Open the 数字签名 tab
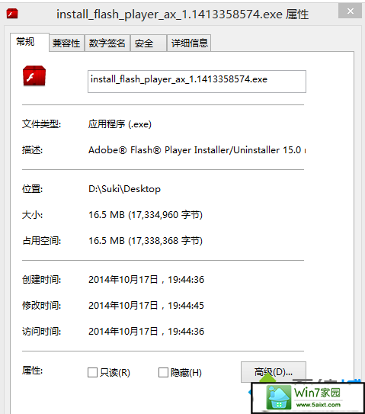 pyautogui.click(x=107, y=43)
